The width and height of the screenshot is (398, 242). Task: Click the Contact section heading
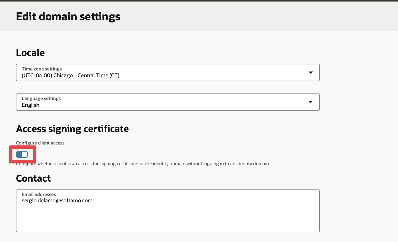(x=33, y=178)
